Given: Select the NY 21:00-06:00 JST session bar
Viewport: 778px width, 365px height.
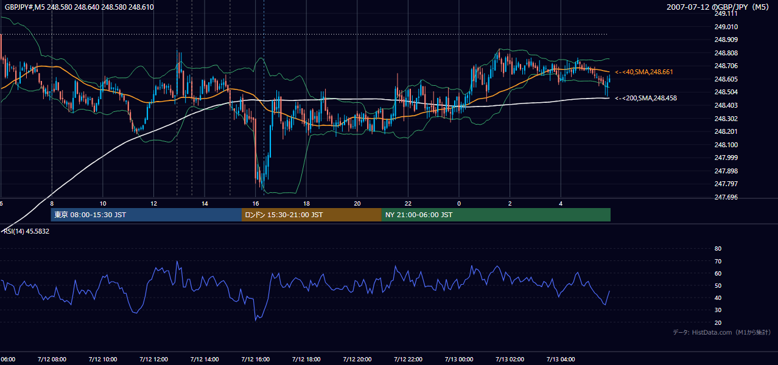Looking at the screenshot, I should coord(496,215).
